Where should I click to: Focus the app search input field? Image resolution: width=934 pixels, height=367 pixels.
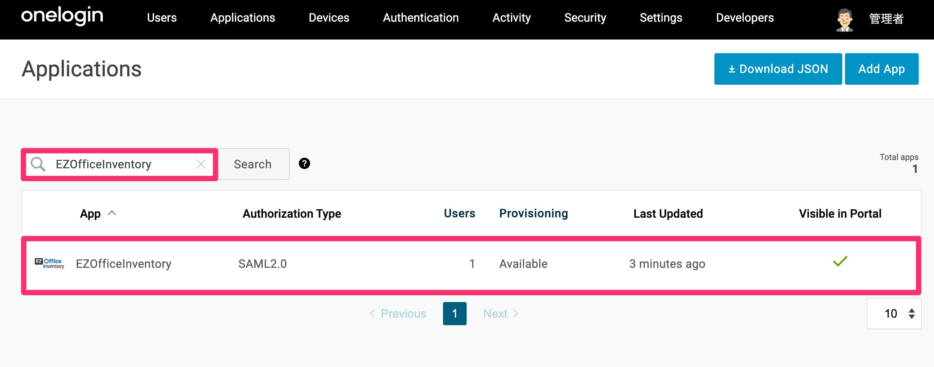120,164
